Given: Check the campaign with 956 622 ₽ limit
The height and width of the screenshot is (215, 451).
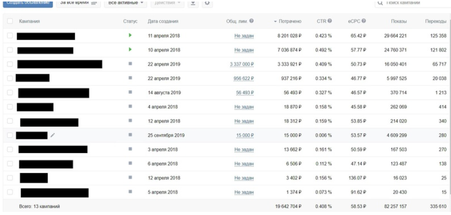Looking at the screenshot, I should click(10, 78).
